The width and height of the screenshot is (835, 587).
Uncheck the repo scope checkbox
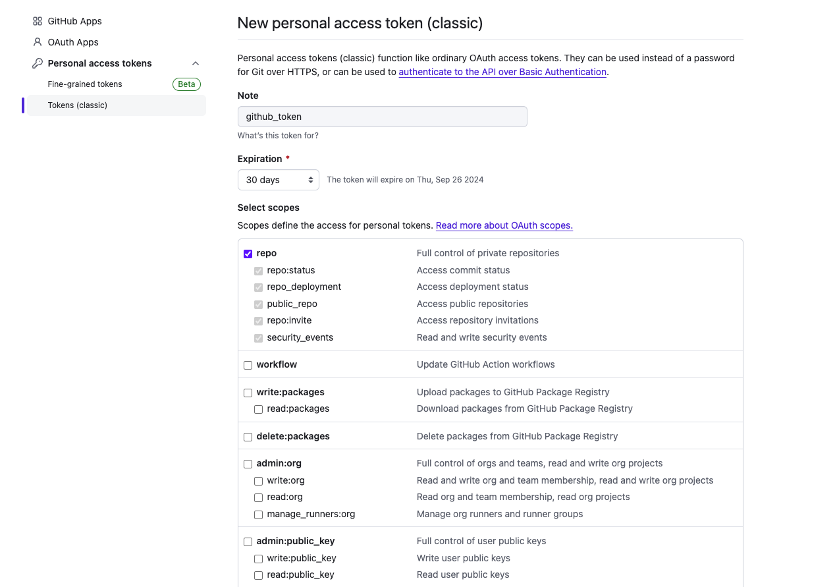click(x=248, y=254)
